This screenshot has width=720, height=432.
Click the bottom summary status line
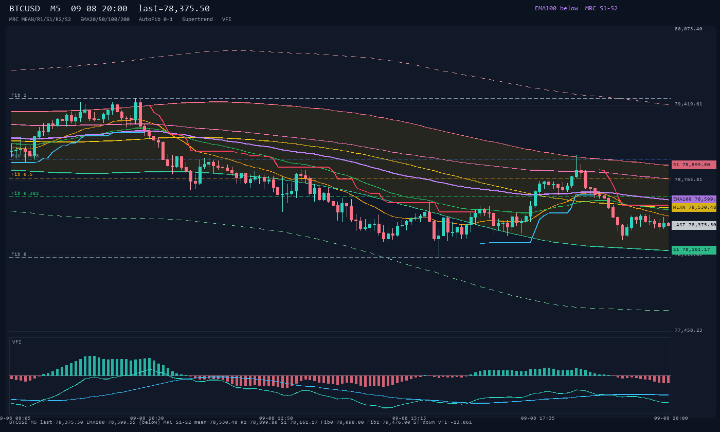241,422
